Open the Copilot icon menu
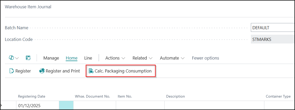295x110 pixels. coord(14,58)
